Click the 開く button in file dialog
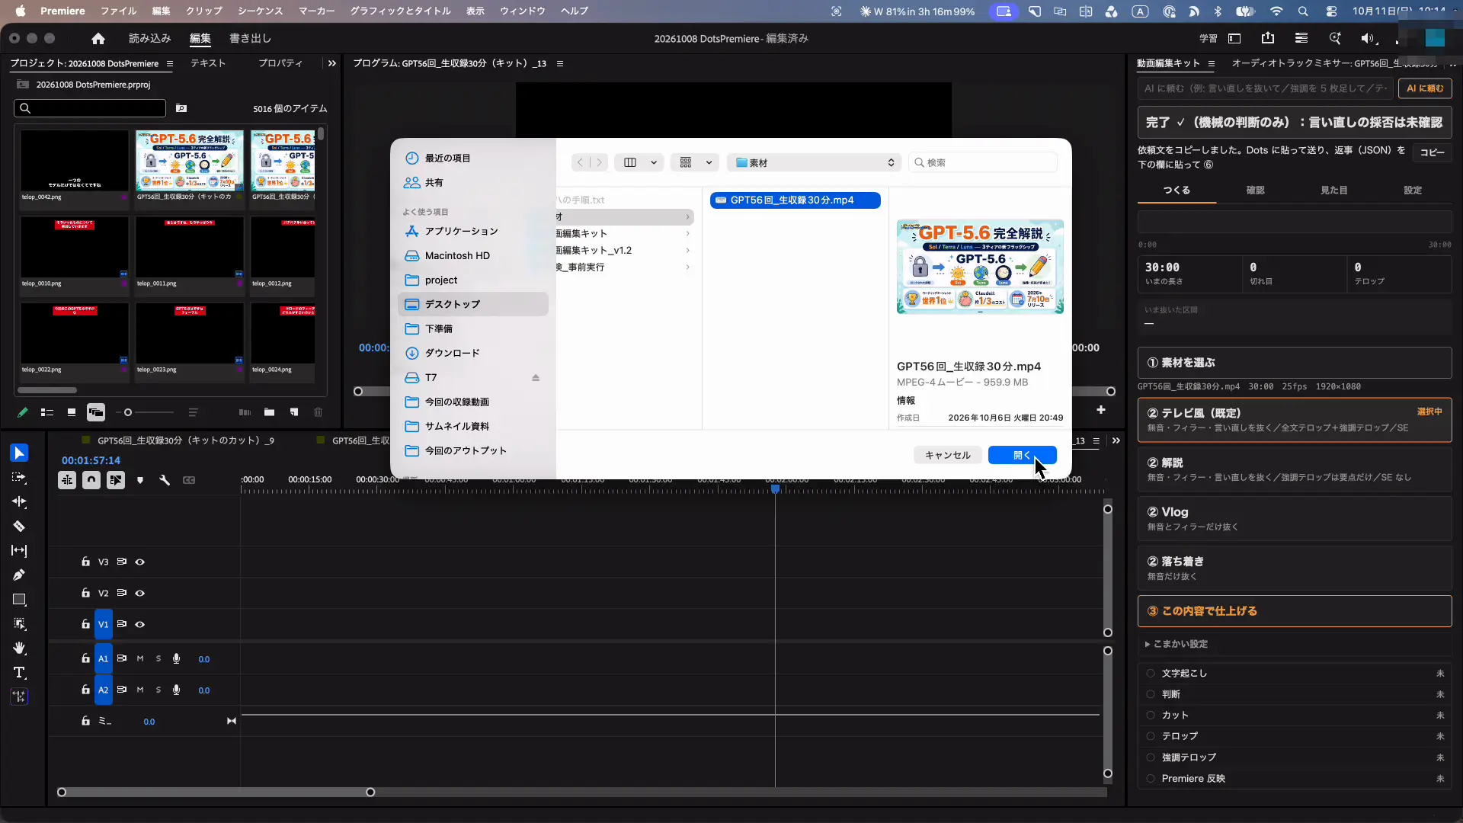 coord(1022,456)
